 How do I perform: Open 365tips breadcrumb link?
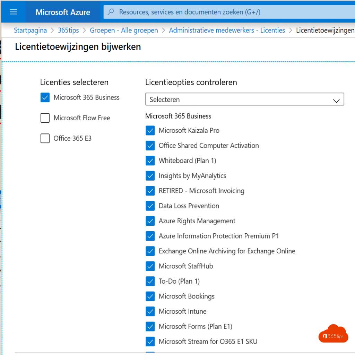tap(68, 30)
